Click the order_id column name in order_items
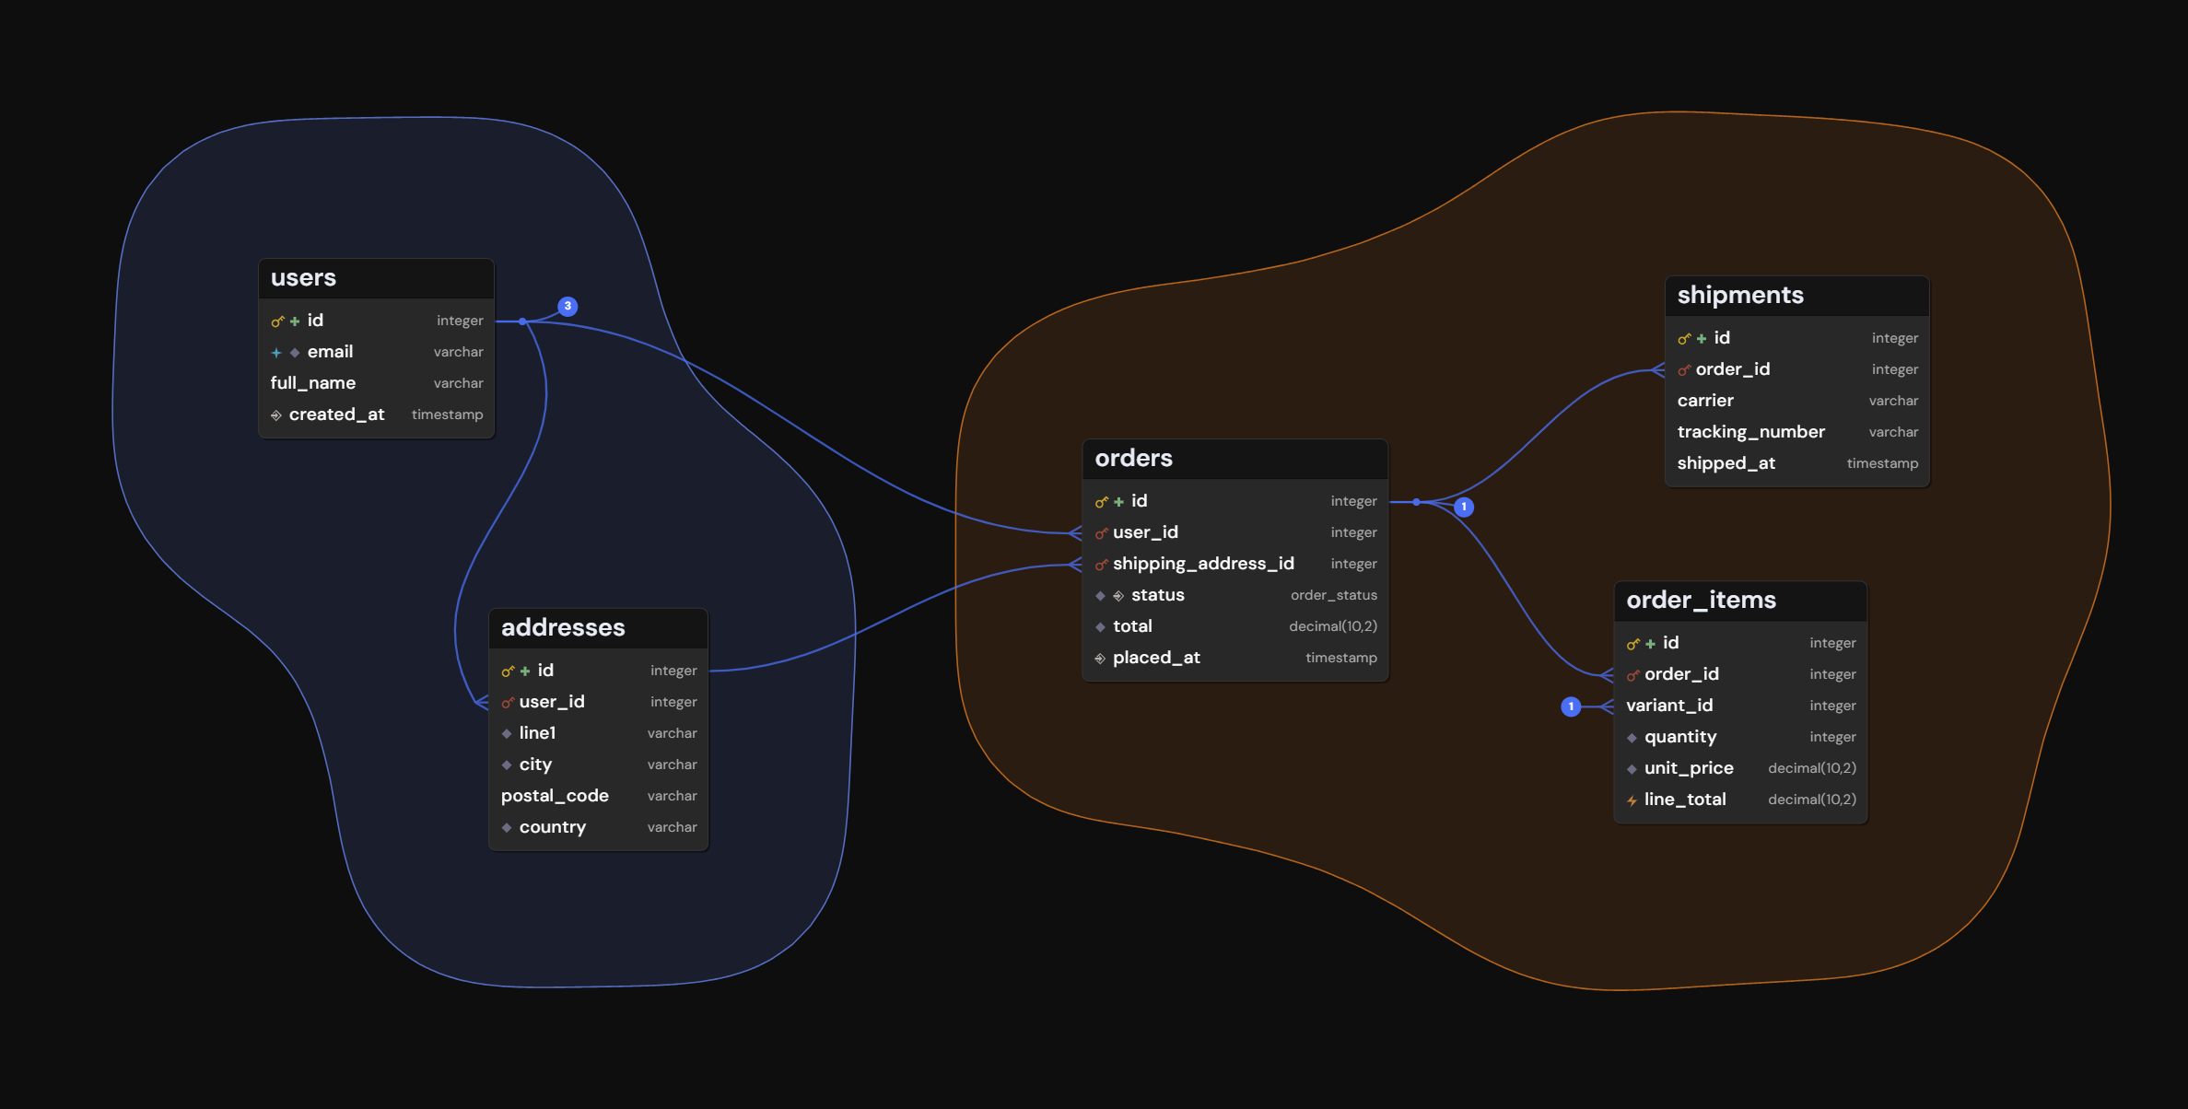 pos(1681,674)
